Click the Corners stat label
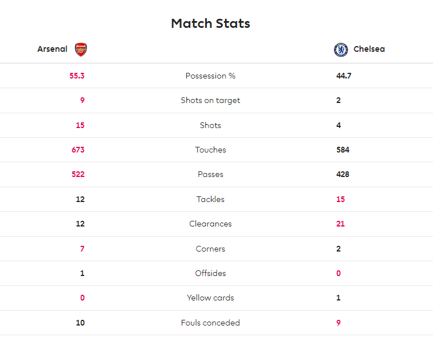Image resolution: width=433 pixels, height=350 pixels. pyautogui.click(x=210, y=249)
